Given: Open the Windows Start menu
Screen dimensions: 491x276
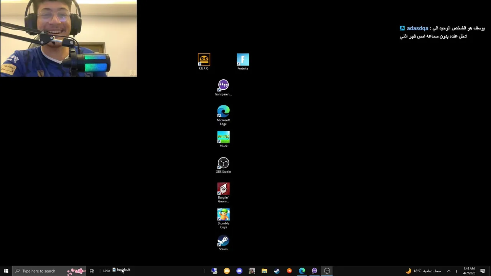Looking at the screenshot, I should coord(6,271).
